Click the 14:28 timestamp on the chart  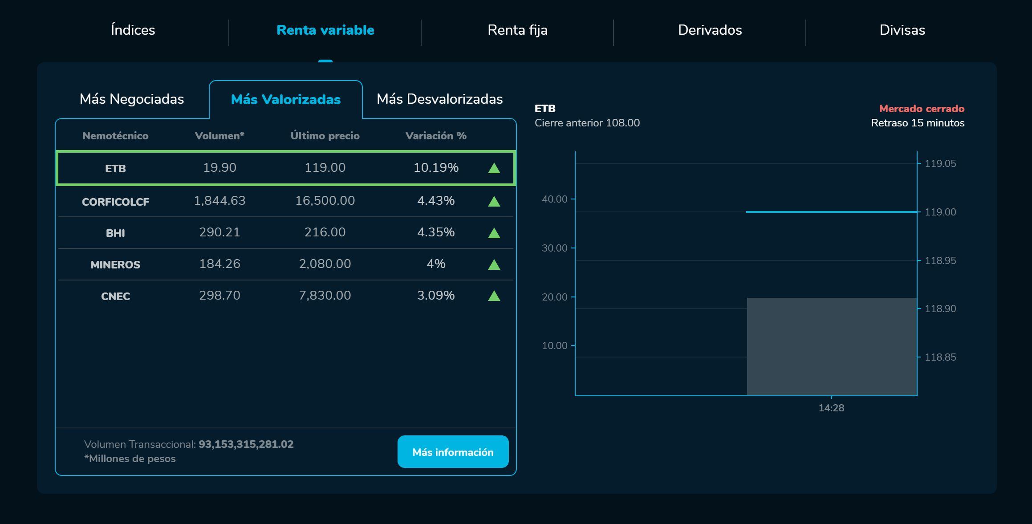[832, 408]
